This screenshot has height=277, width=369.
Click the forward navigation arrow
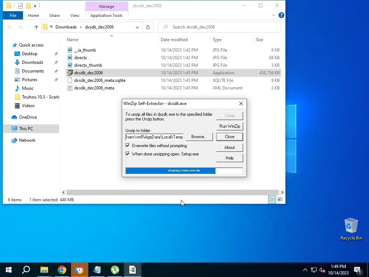click(21, 27)
